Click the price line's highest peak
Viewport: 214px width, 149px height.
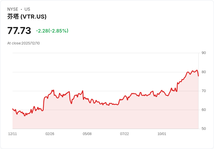(197, 70)
